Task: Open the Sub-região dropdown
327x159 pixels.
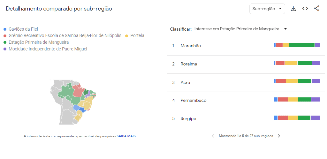Action: coord(267,9)
